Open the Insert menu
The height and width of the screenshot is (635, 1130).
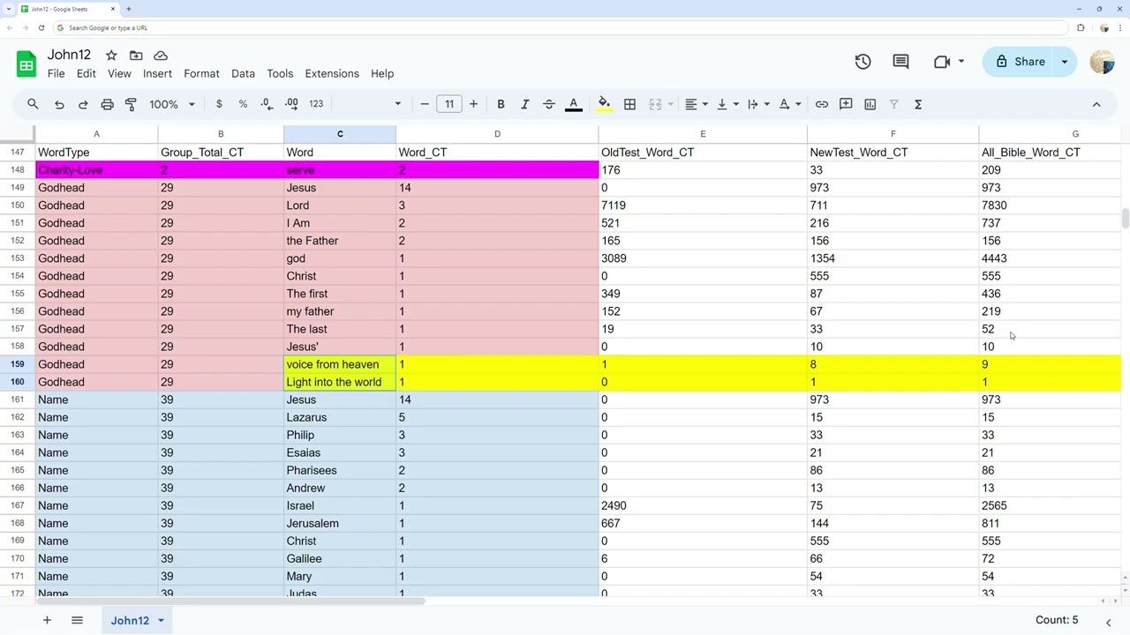[x=157, y=73]
